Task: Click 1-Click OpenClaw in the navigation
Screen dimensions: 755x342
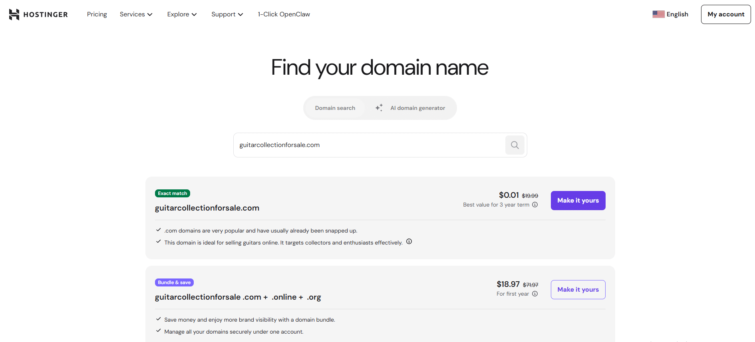Action: tap(284, 14)
